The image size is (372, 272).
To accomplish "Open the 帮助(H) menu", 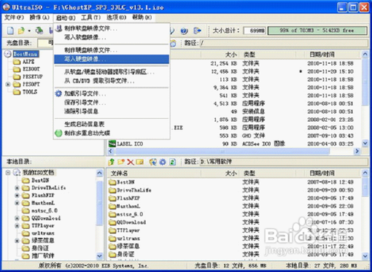I will click(142, 17).
